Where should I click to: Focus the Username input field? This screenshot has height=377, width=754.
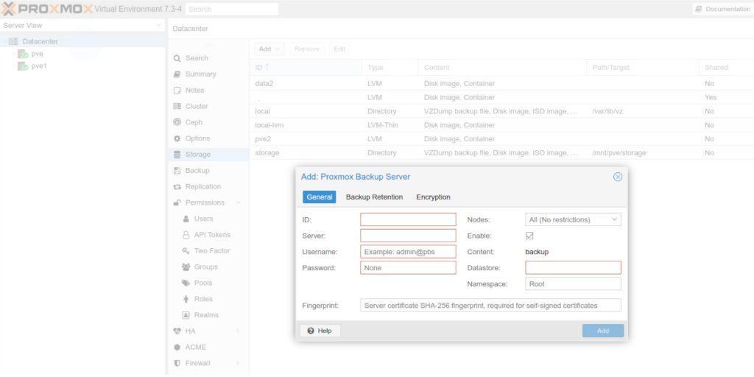point(408,252)
